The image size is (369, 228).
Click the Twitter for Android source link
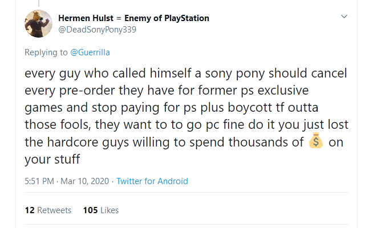(152, 181)
